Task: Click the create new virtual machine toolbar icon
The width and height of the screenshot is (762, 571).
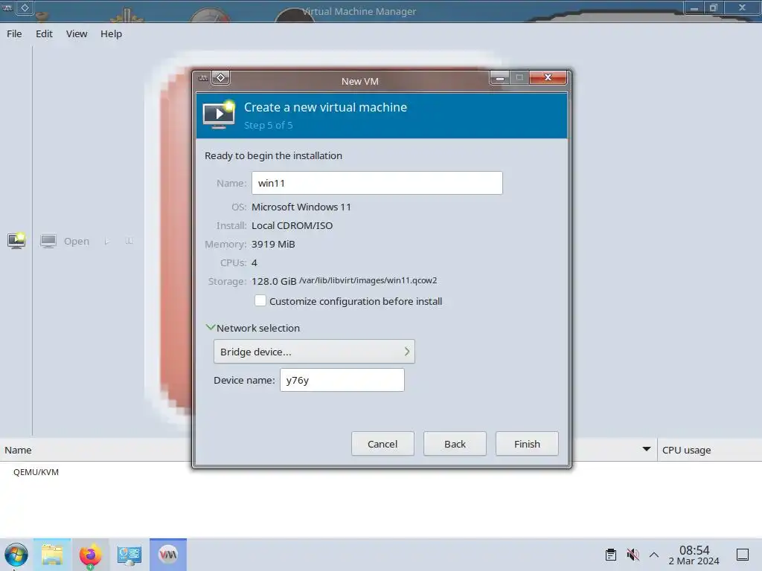Action: pyautogui.click(x=16, y=240)
